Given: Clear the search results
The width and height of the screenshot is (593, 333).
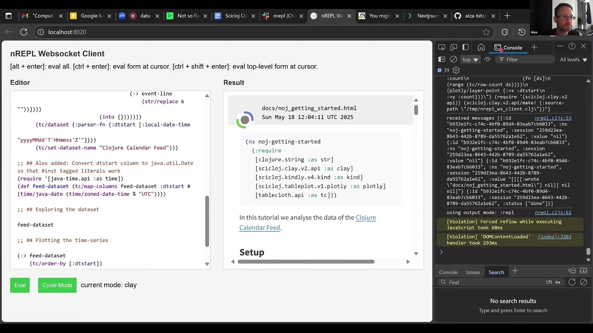Looking at the screenshot, I should (583, 282).
